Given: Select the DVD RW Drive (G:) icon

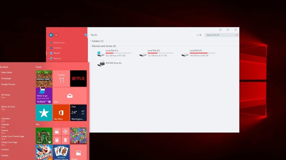Looking at the screenshot, I should [x=101, y=63].
